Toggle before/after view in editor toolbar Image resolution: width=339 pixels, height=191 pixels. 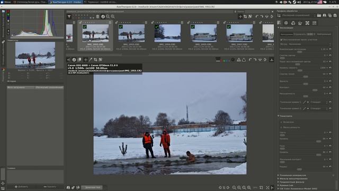pyautogui.click(x=79, y=59)
